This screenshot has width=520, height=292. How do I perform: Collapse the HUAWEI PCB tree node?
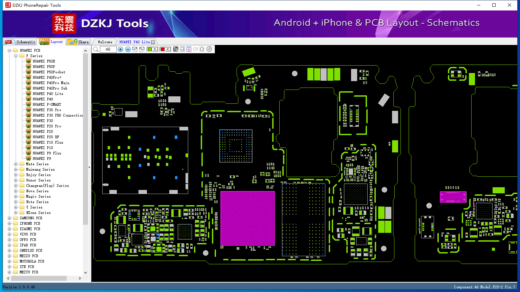[9, 50]
